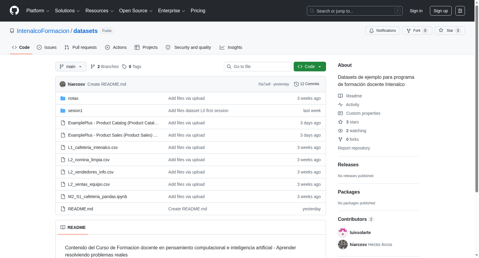Click the eye icon beside 2 watching
Viewport: 479px width, 258px height.
coord(340,131)
